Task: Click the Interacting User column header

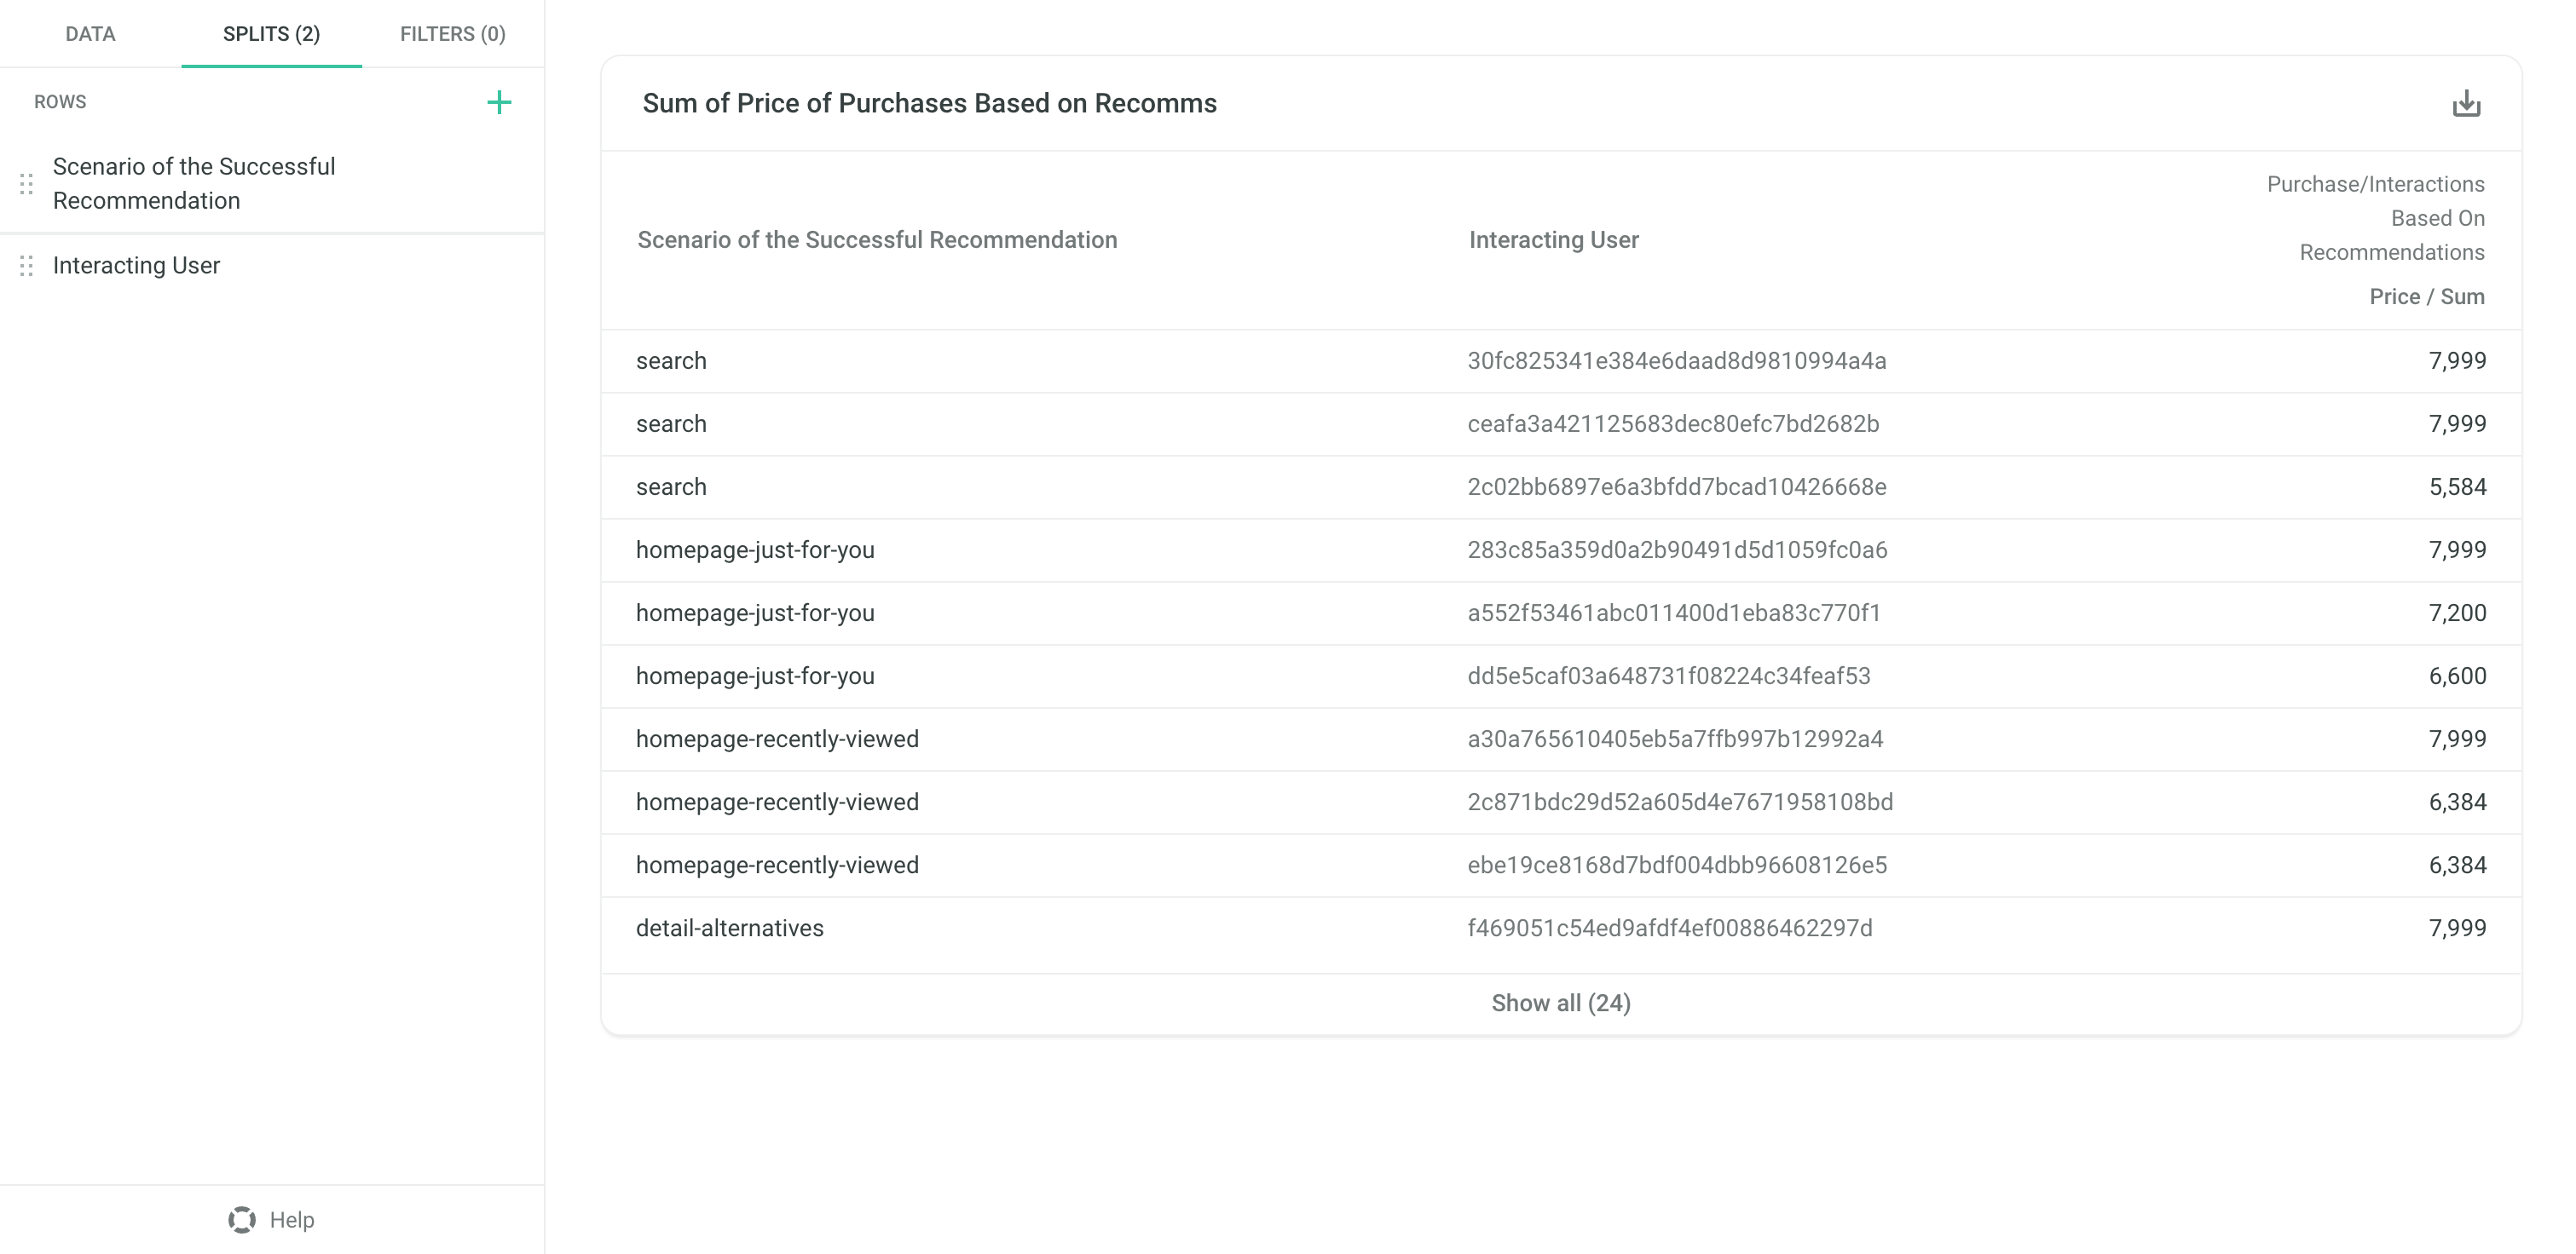Action: point(1553,239)
